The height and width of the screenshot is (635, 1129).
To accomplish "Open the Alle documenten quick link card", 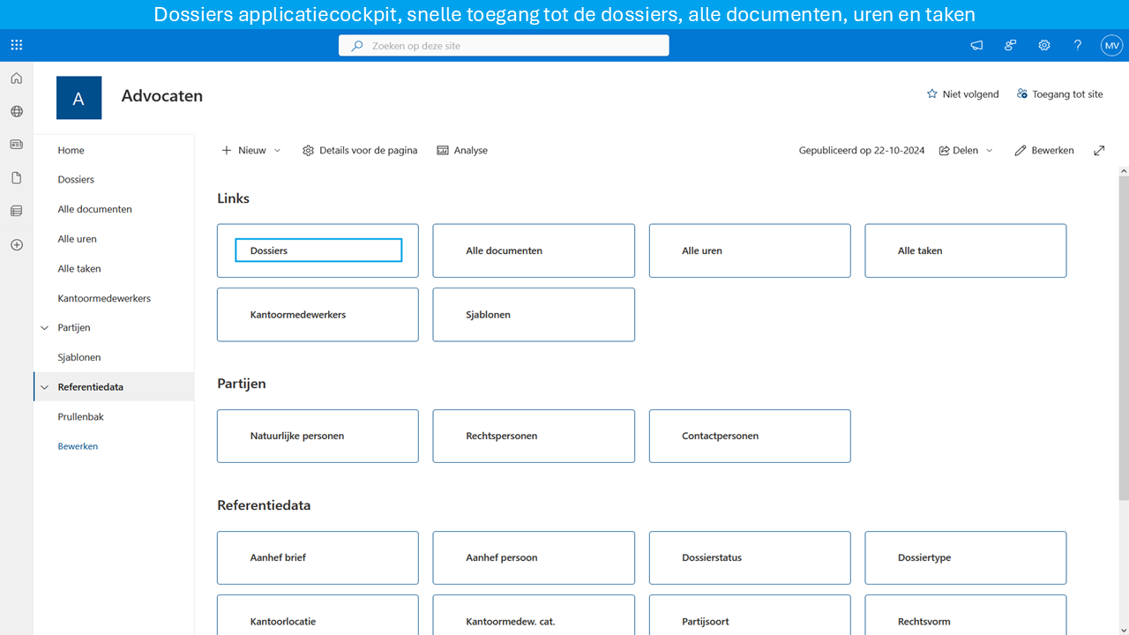I will click(534, 250).
